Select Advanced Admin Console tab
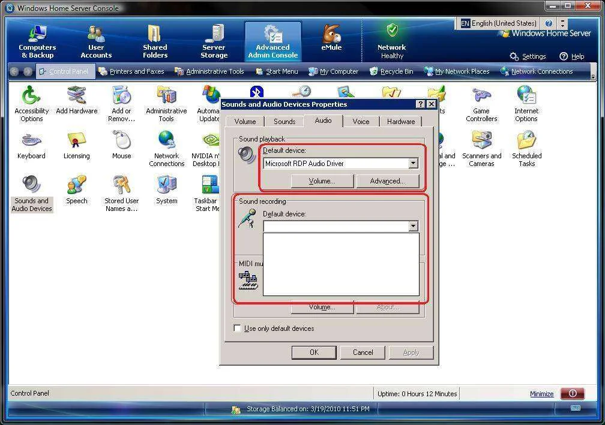The height and width of the screenshot is (425, 605). (x=272, y=41)
